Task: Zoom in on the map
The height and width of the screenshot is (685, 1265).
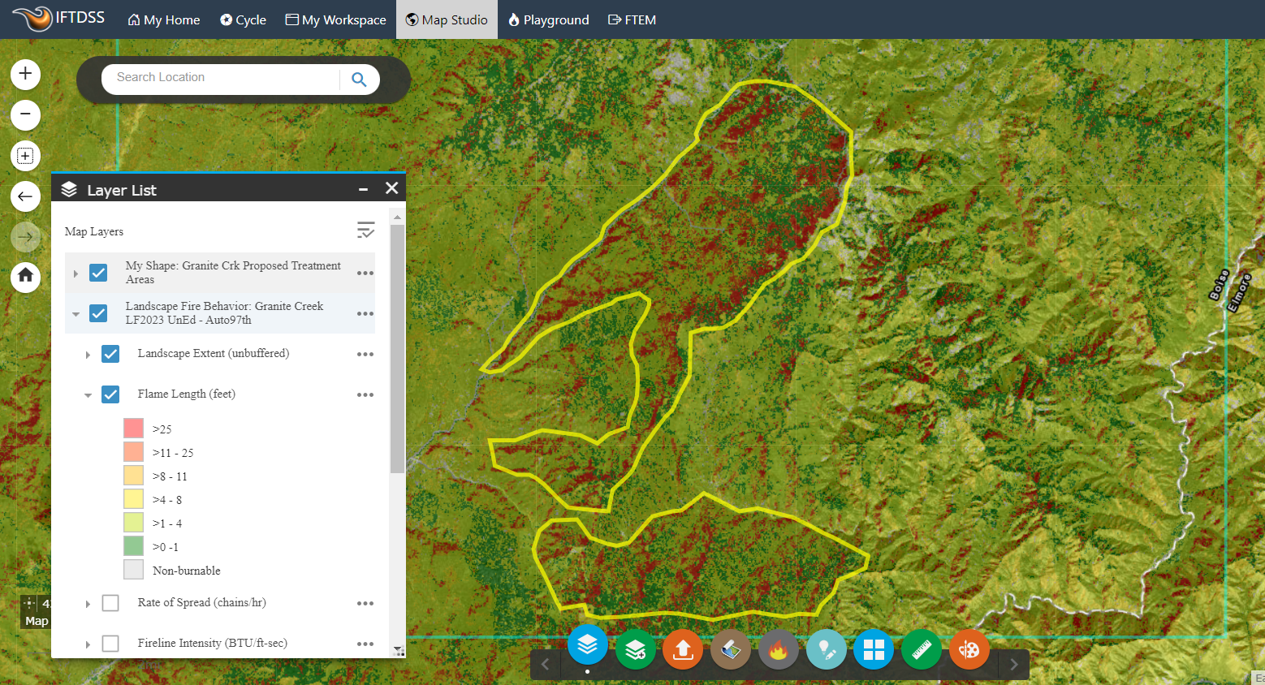Action: click(25, 74)
